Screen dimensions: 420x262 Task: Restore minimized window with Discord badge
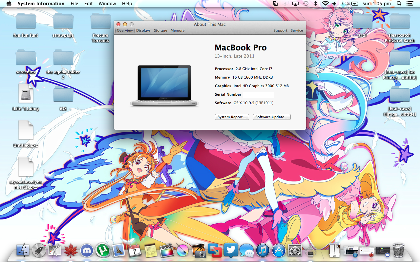click(383, 251)
